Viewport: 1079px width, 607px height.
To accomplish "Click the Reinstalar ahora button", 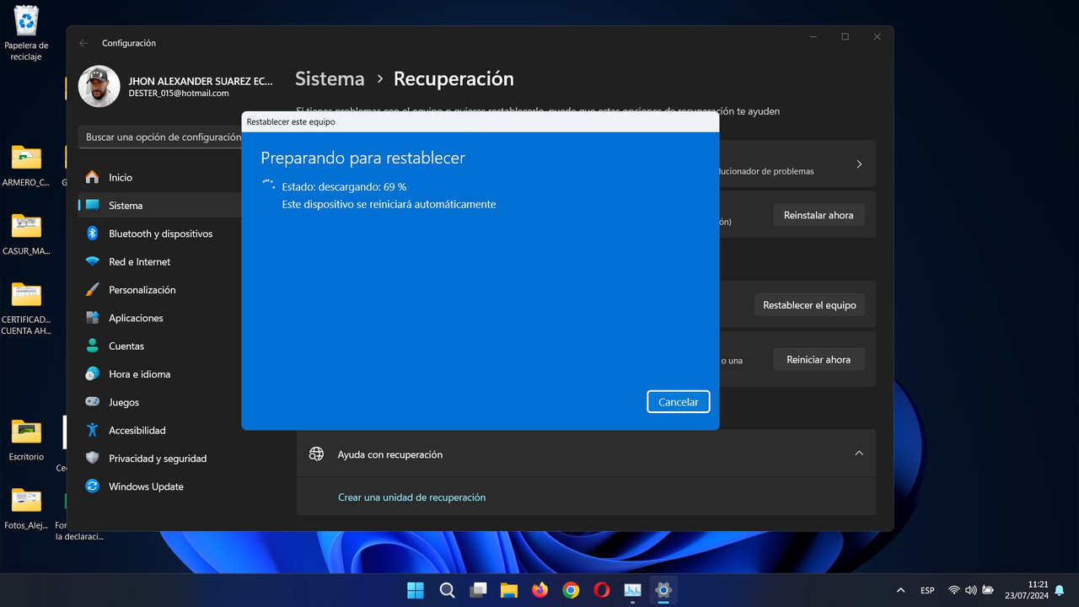I will (x=819, y=215).
